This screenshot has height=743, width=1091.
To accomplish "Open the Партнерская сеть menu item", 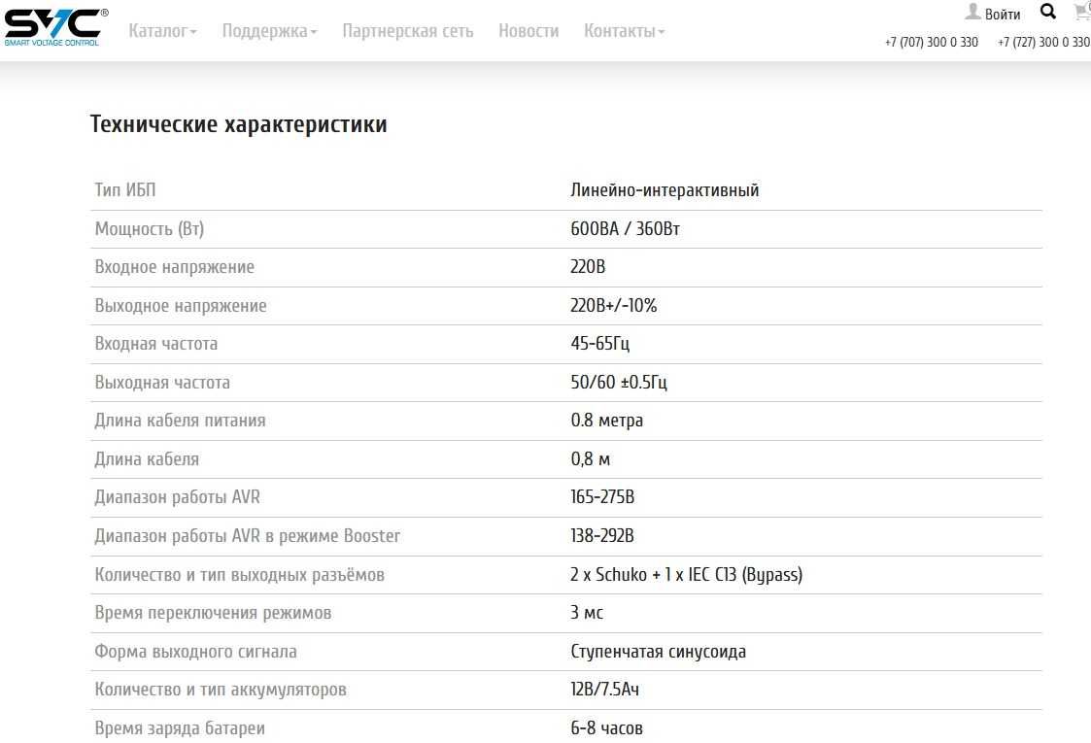I will pos(408,31).
